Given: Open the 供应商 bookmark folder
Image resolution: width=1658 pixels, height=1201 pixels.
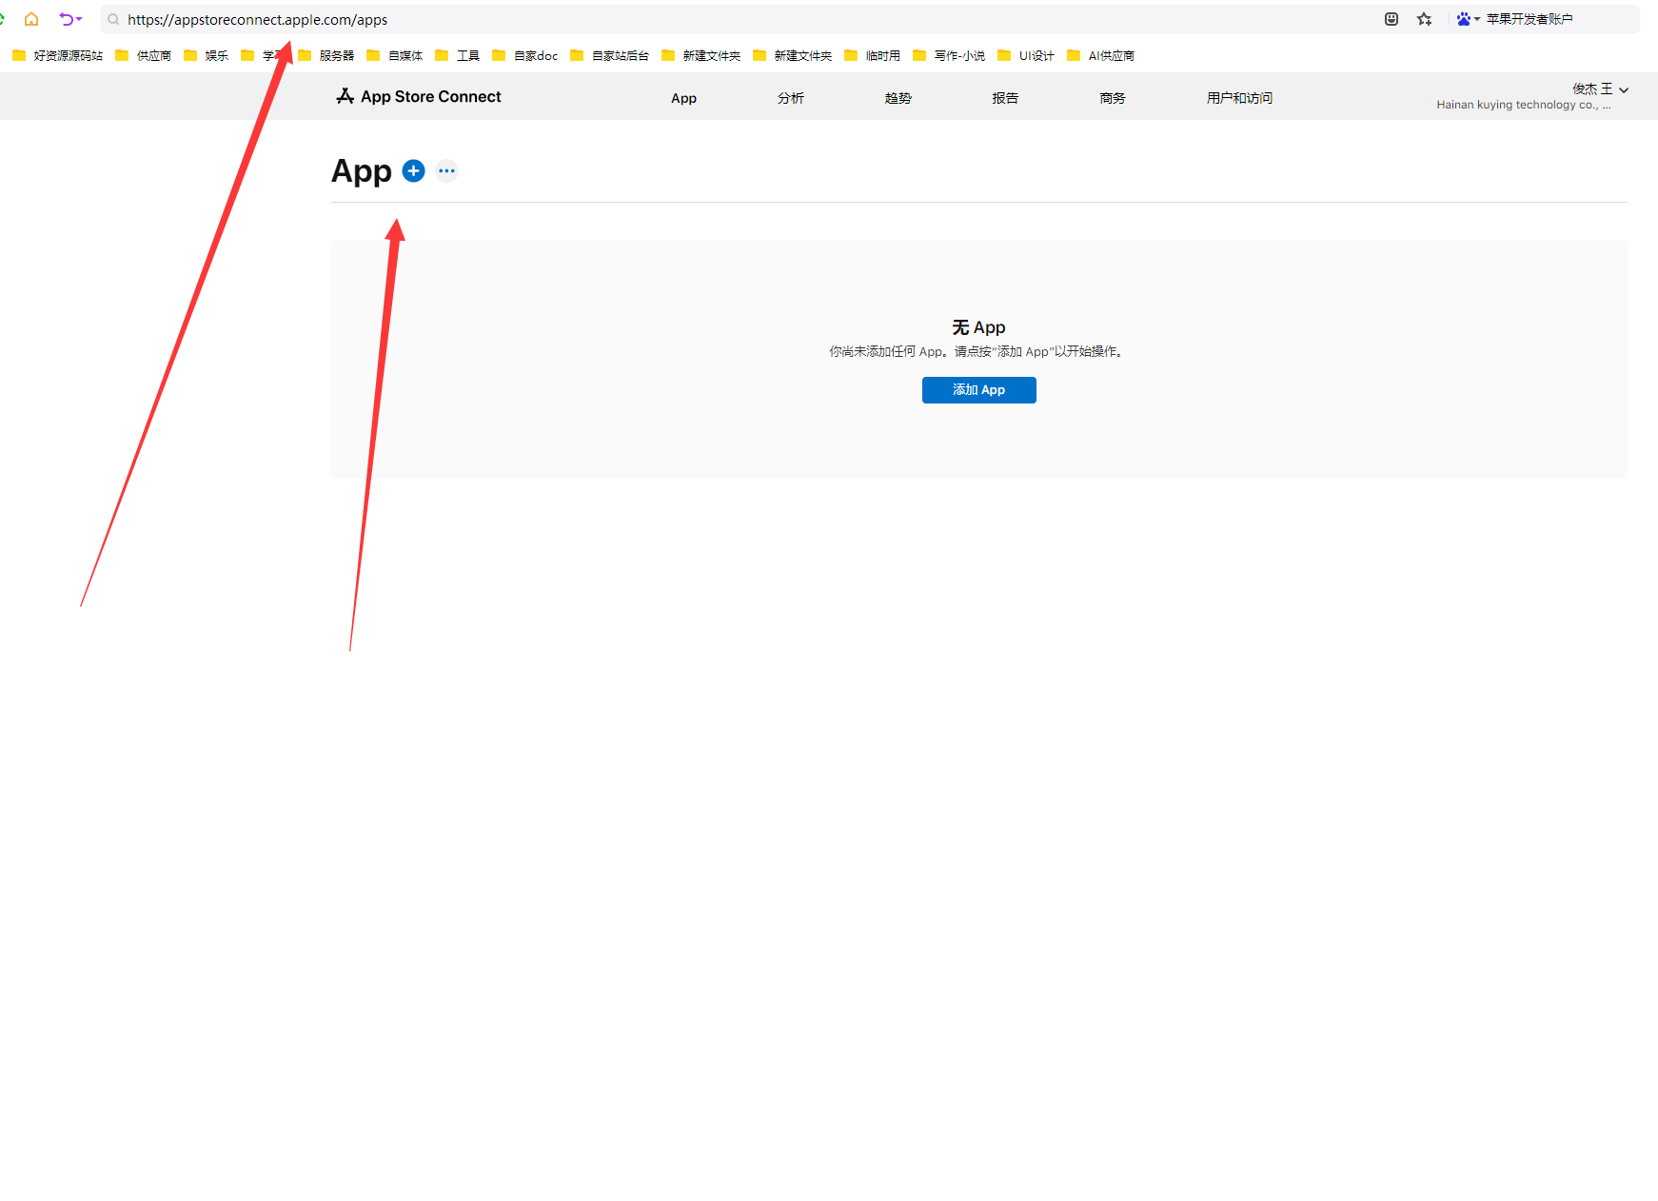Looking at the screenshot, I should point(144,55).
